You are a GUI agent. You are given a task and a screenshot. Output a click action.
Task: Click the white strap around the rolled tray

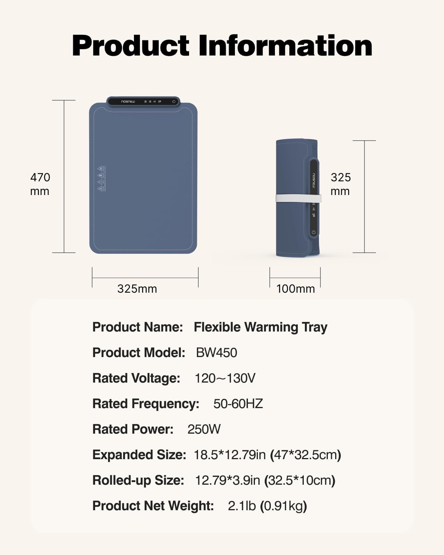click(298, 199)
